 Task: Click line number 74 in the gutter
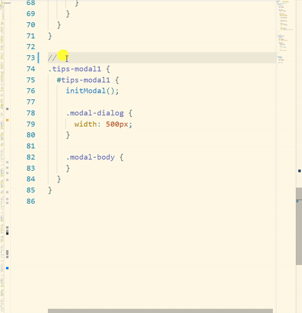coord(31,69)
